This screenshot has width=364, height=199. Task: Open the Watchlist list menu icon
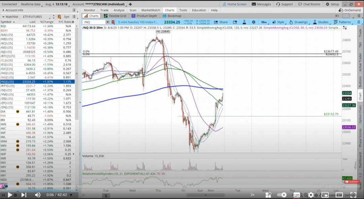click(x=74, y=17)
